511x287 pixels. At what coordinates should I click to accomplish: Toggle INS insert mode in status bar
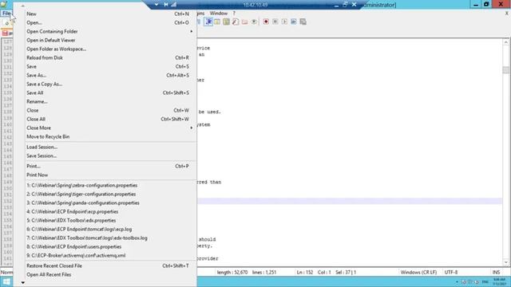(496, 273)
